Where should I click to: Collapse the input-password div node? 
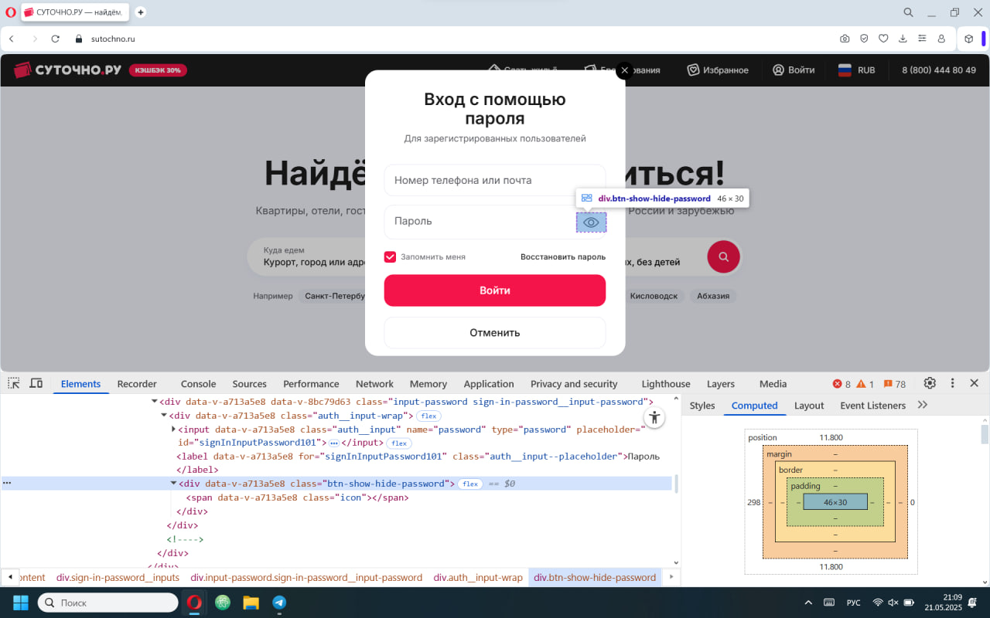coord(154,401)
